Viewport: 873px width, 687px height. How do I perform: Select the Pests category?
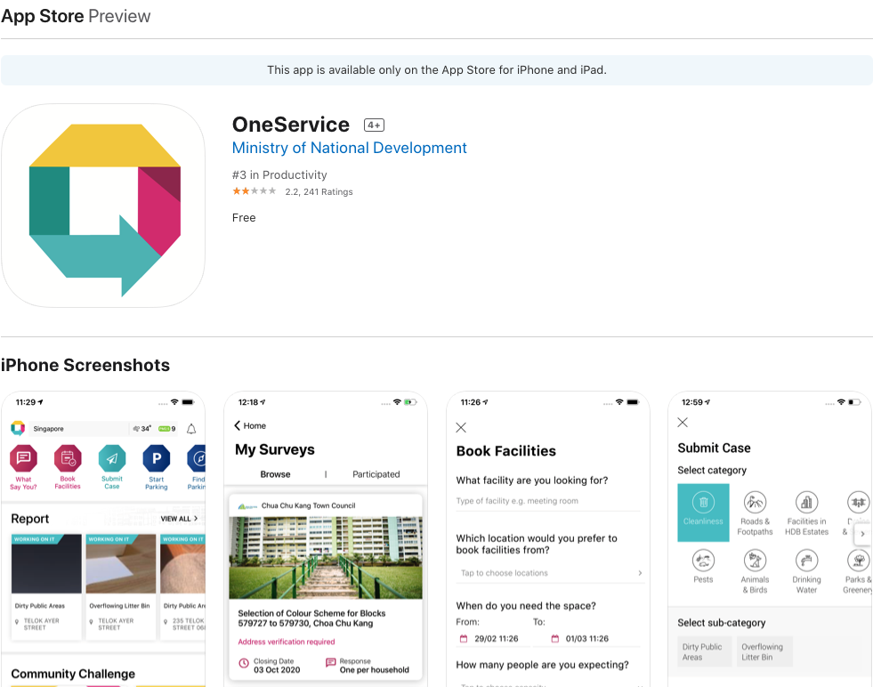(x=703, y=566)
